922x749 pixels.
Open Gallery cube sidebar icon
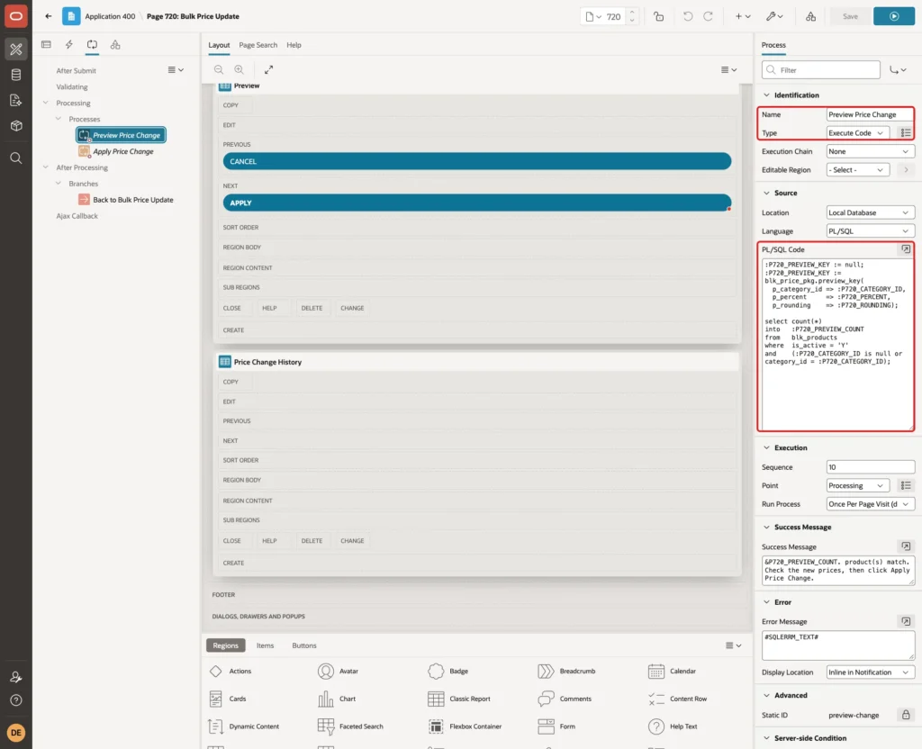point(16,126)
